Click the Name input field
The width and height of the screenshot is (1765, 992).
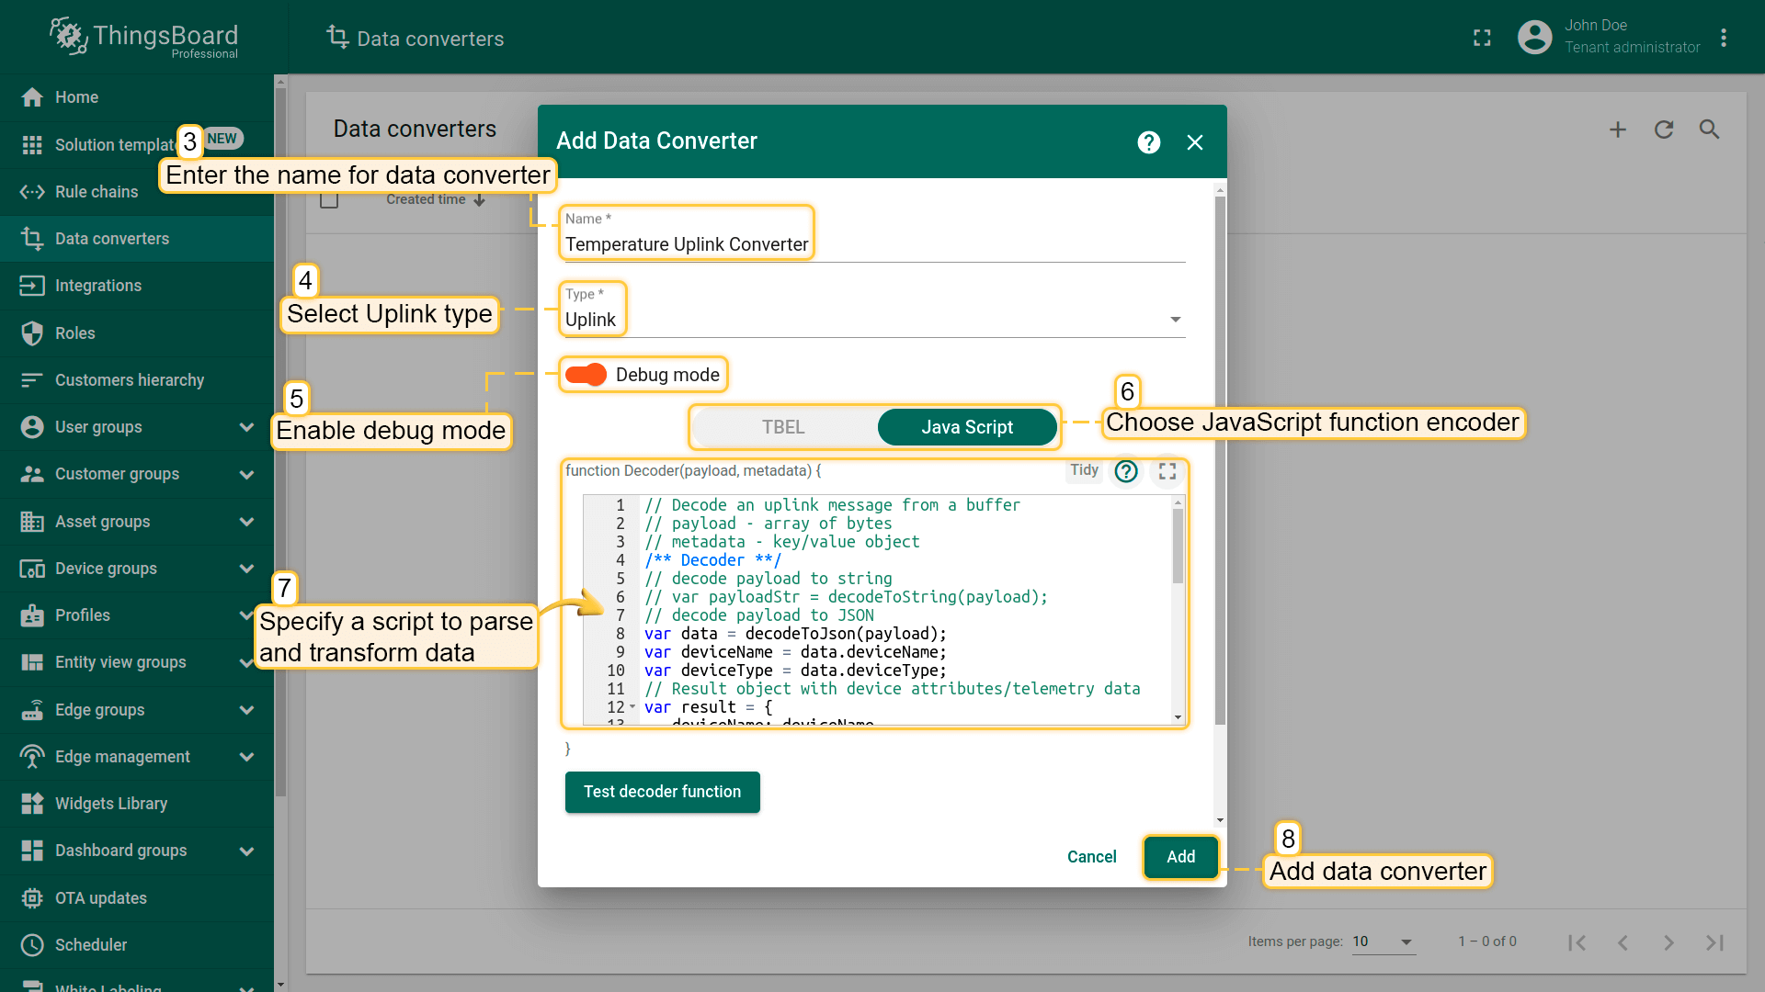871,244
